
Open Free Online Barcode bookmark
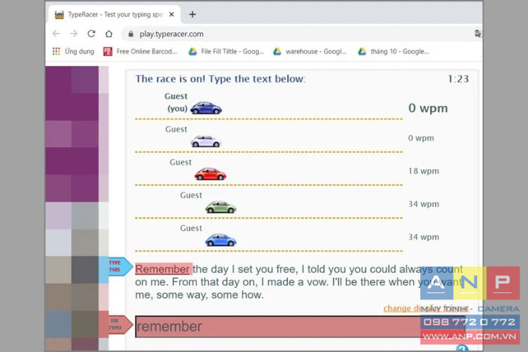(x=140, y=51)
